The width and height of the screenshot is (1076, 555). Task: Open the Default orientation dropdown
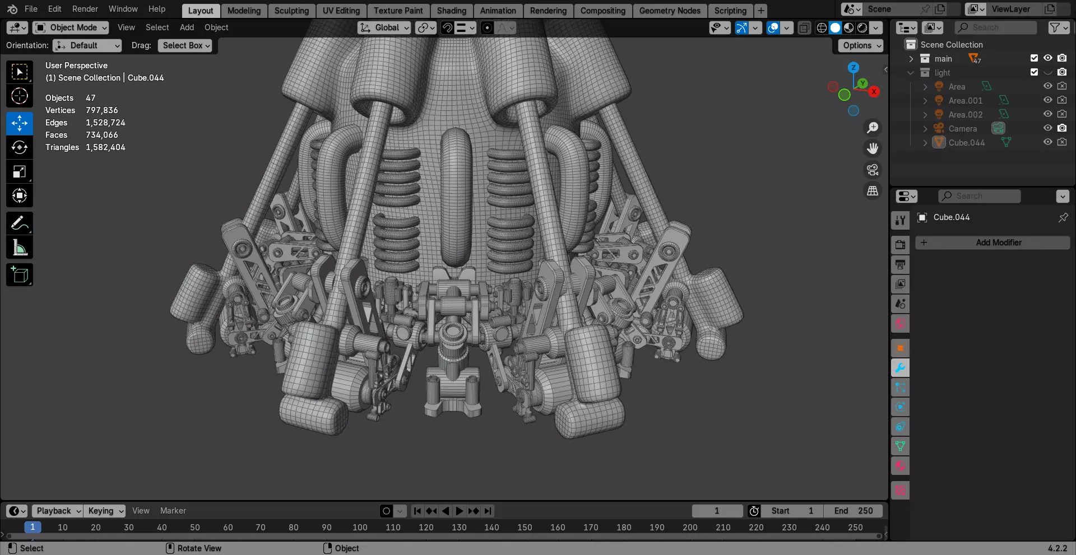(87, 45)
